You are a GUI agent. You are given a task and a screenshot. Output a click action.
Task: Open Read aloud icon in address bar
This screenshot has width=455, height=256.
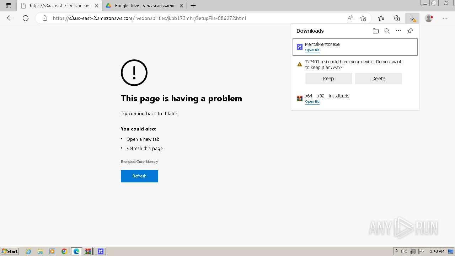(350, 18)
